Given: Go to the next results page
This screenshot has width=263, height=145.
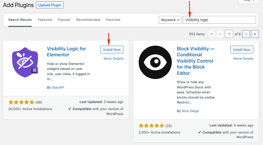Looking at the screenshot, I should click(x=246, y=34).
